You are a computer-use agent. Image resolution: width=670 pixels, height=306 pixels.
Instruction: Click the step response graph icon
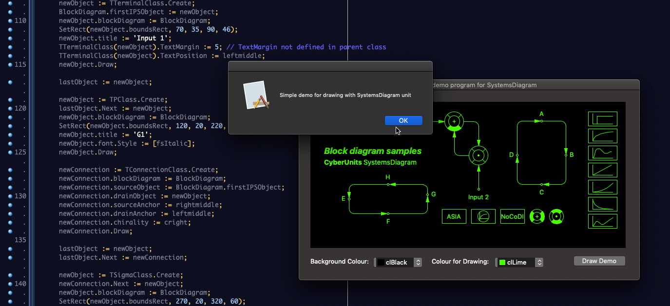603,119
